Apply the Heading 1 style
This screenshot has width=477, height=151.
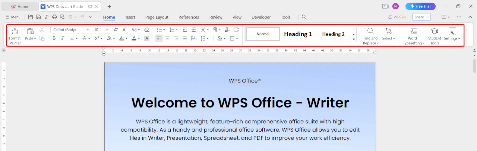pos(298,34)
